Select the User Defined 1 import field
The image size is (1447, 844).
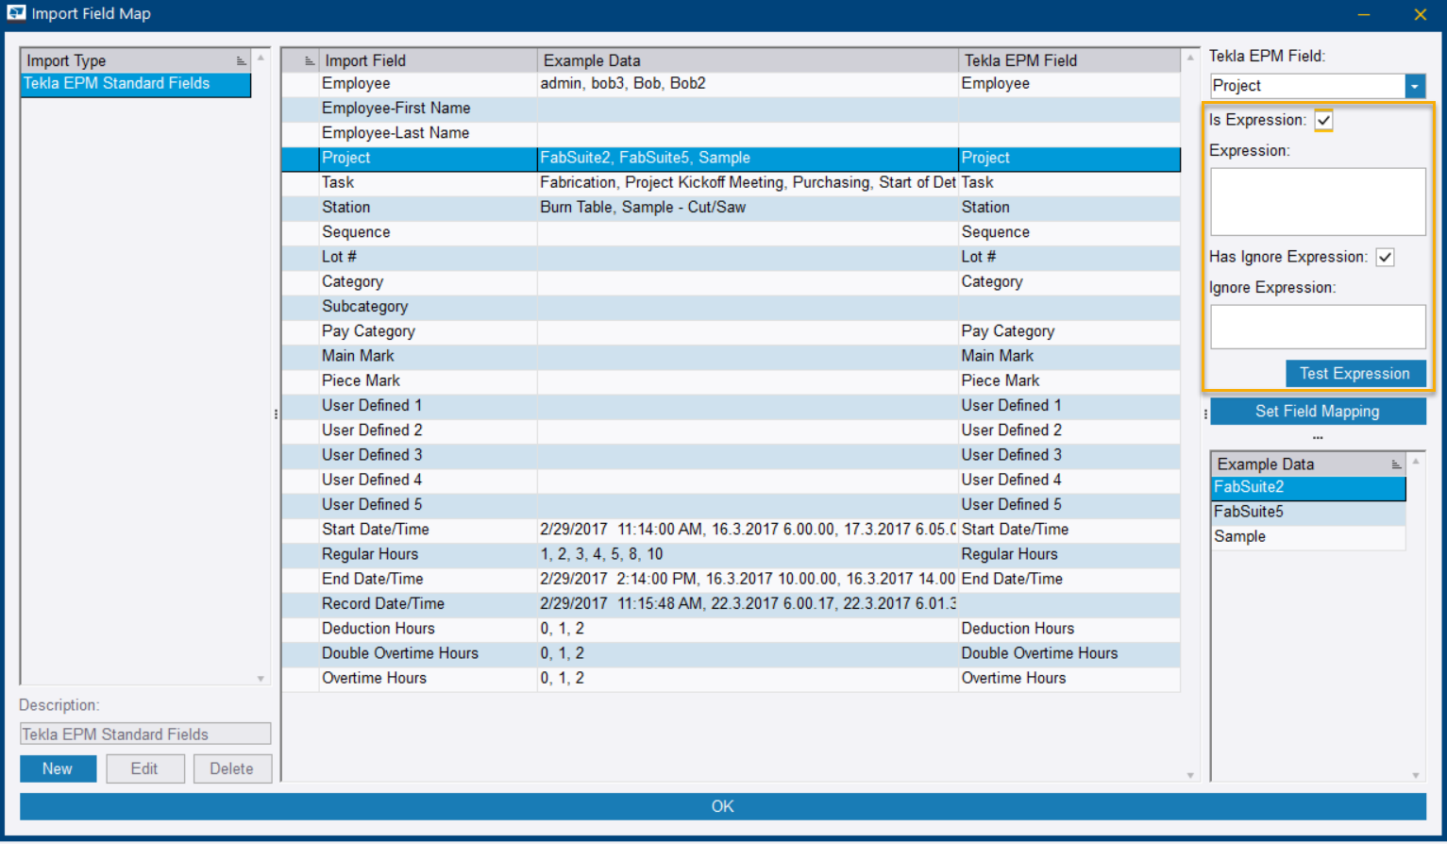coord(731,406)
